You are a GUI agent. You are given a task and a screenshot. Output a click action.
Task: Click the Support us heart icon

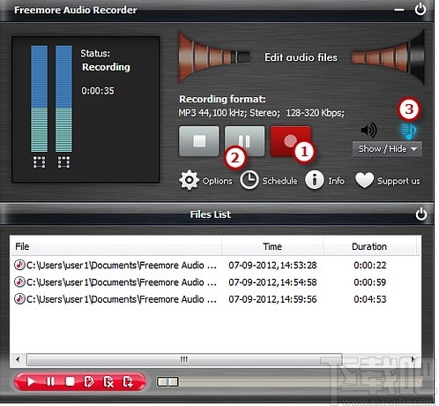click(x=364, y=180)
